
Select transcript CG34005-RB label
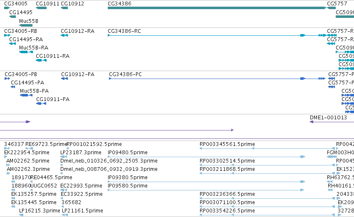click(20, 31)
